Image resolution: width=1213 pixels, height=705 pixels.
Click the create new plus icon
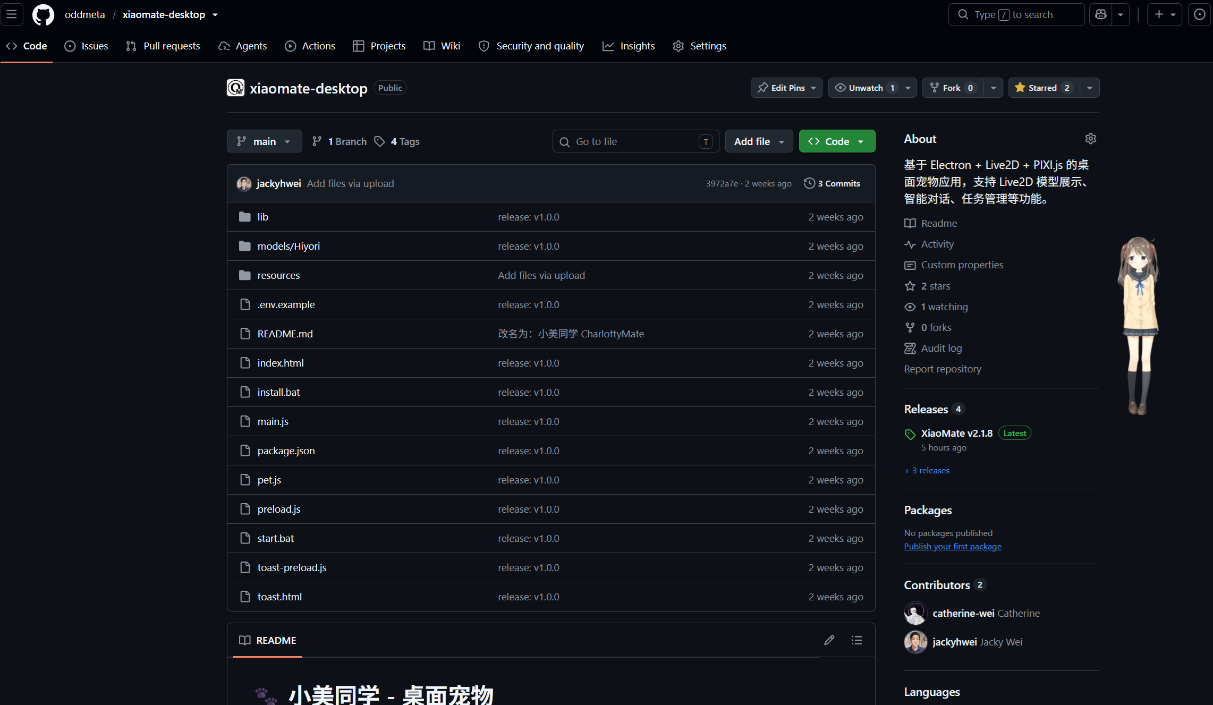tap(1165, 14)
